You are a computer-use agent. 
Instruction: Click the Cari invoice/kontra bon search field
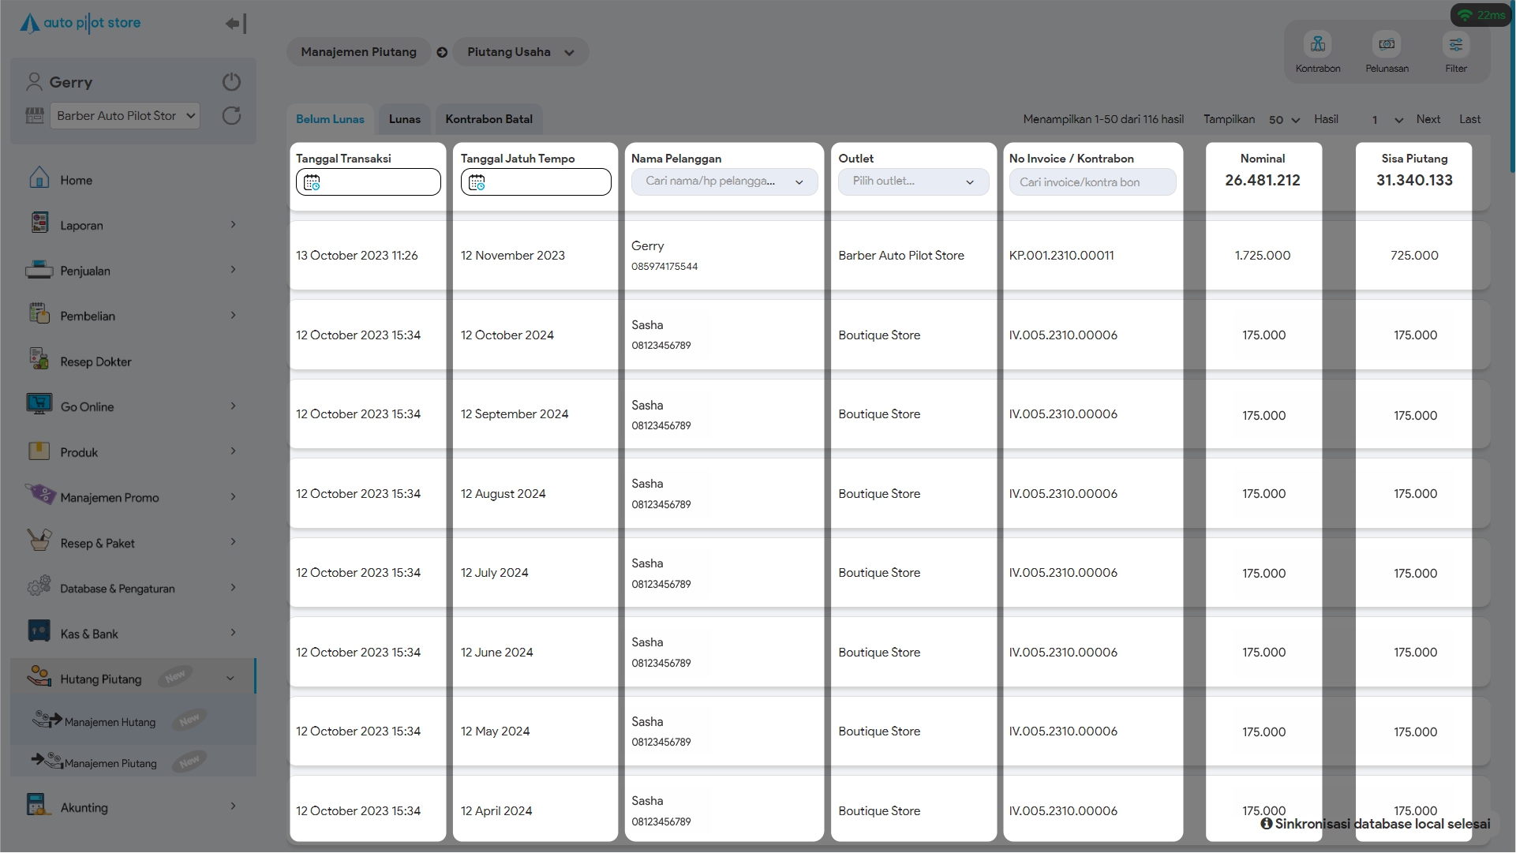click(1092, 182)
